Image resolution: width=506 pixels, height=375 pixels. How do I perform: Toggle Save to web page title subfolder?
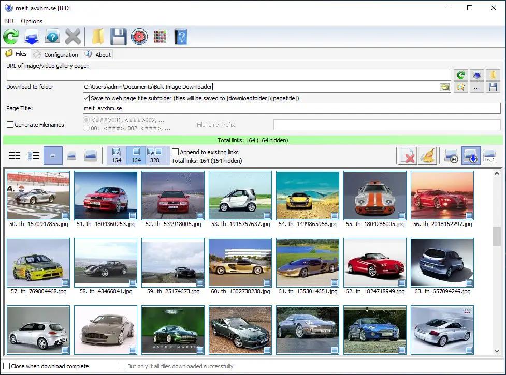[x=86, y=98]
